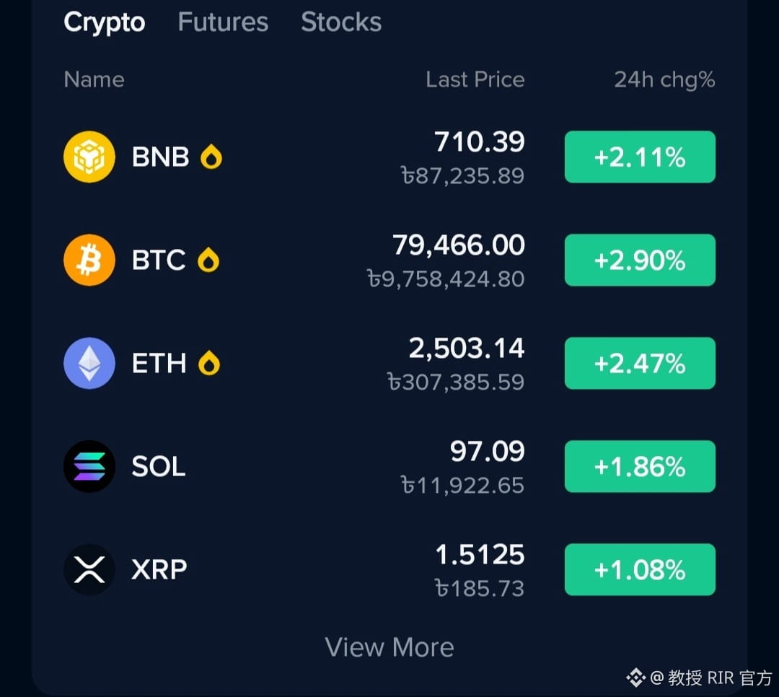779x697 pixels.
Task: Click the View More link
Action: coord(389,647)
